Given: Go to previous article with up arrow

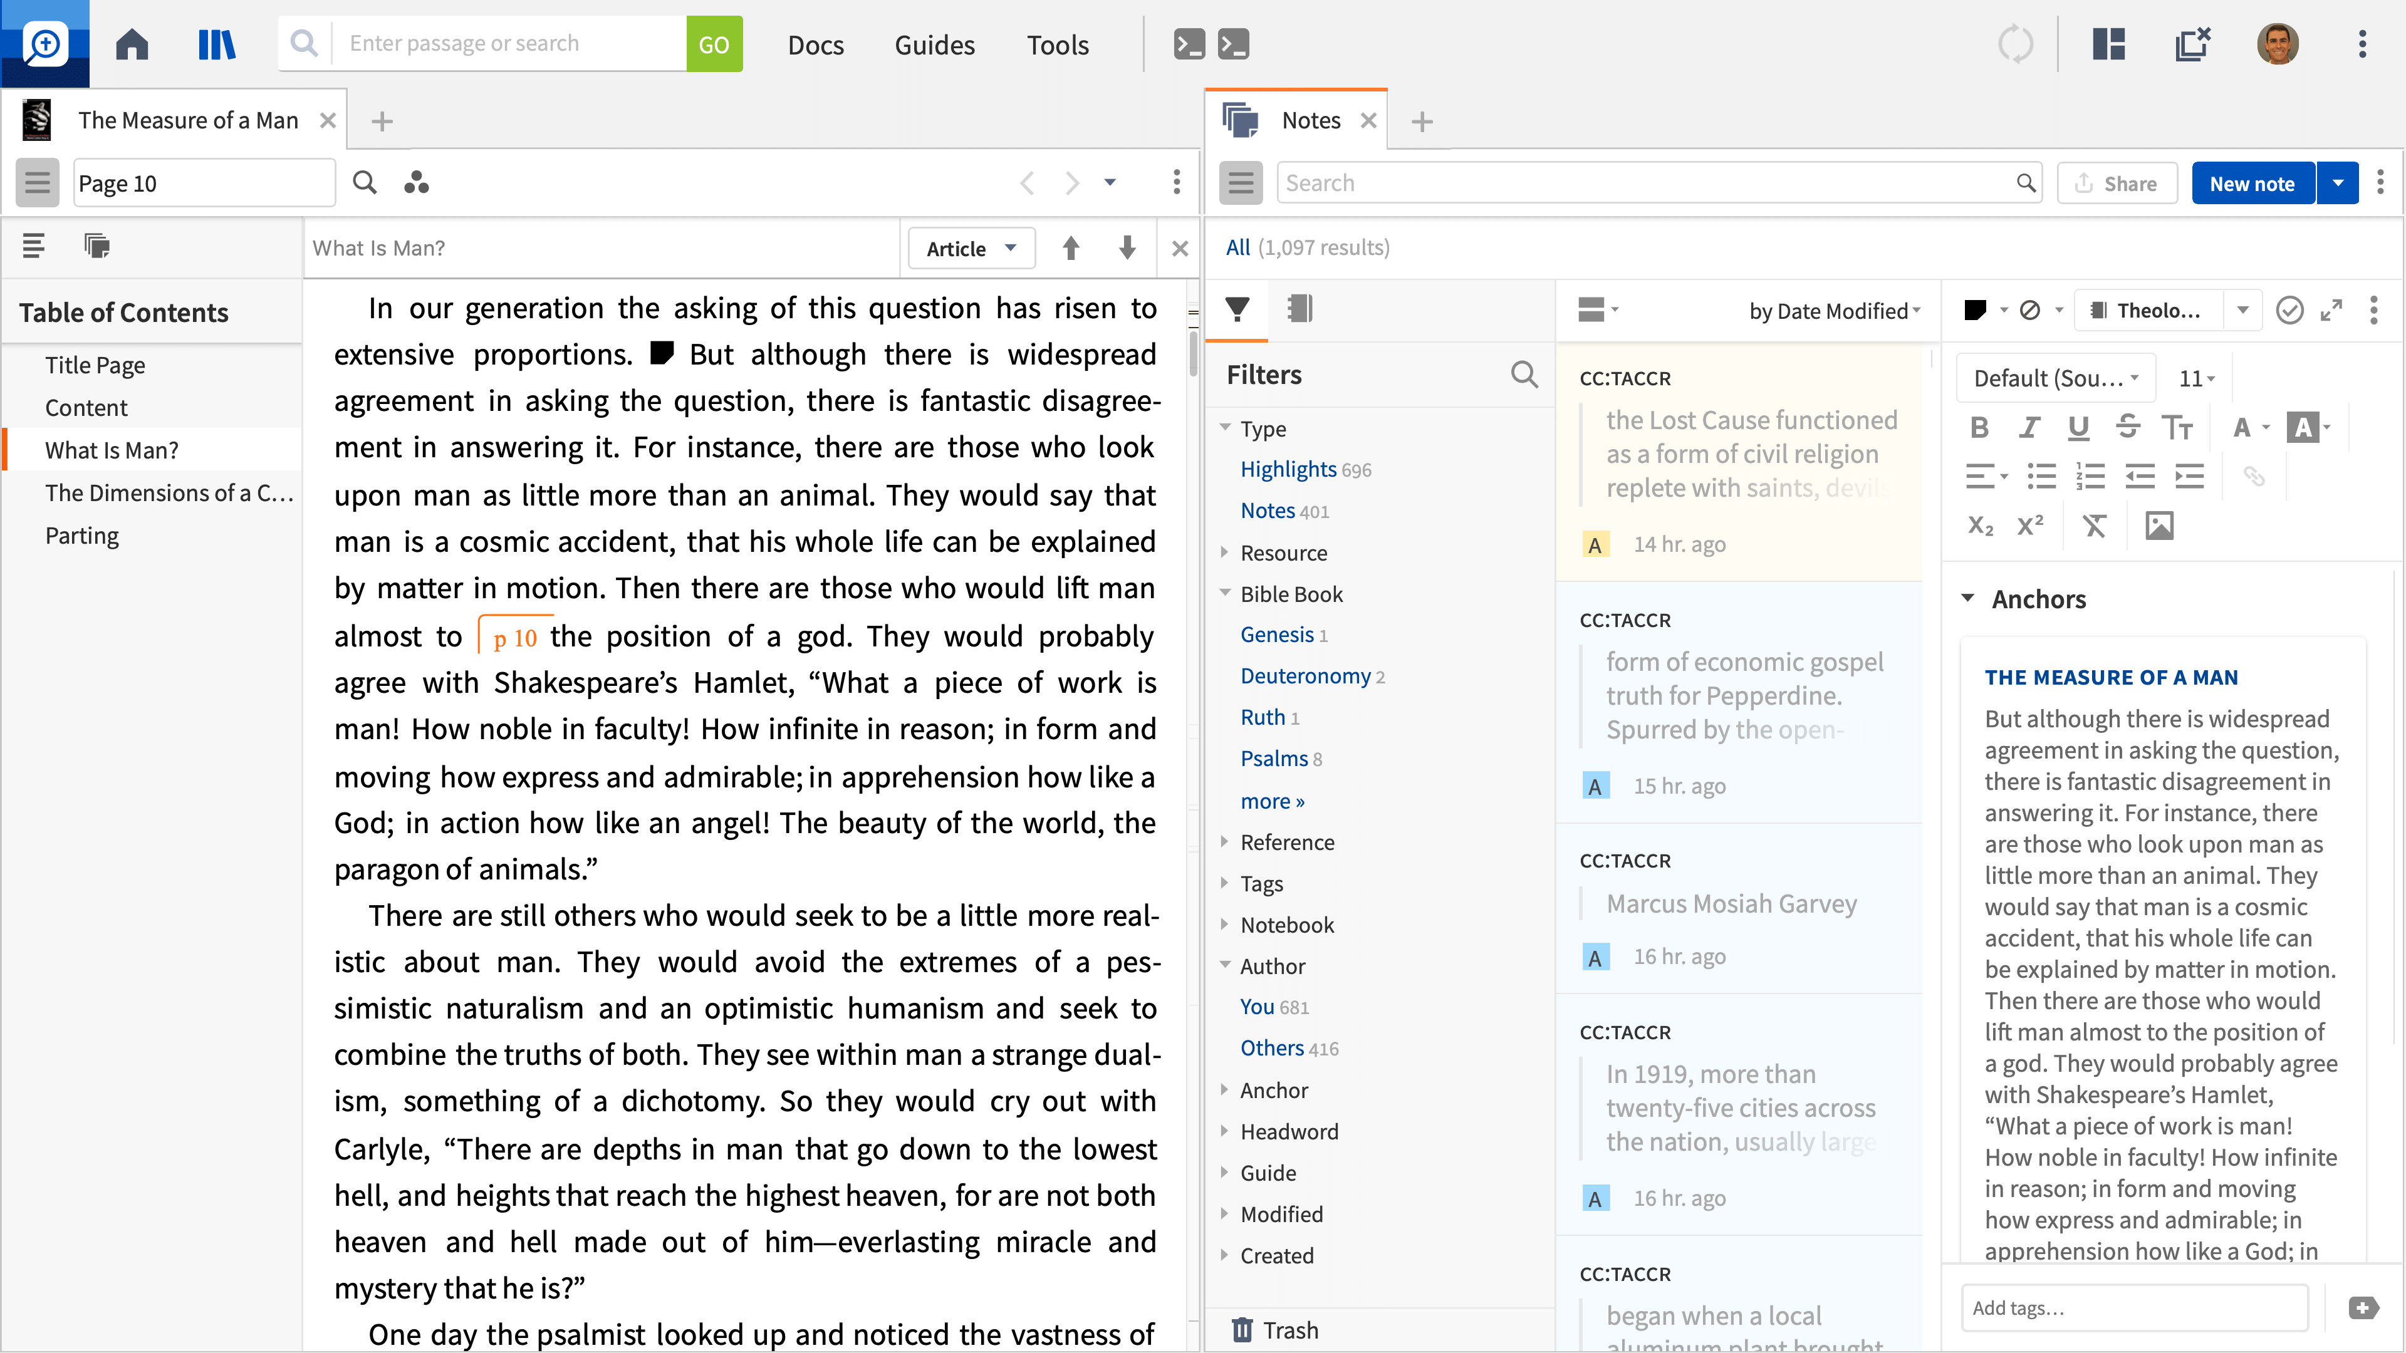Looking at the screenshot, I should [1070, 247].
